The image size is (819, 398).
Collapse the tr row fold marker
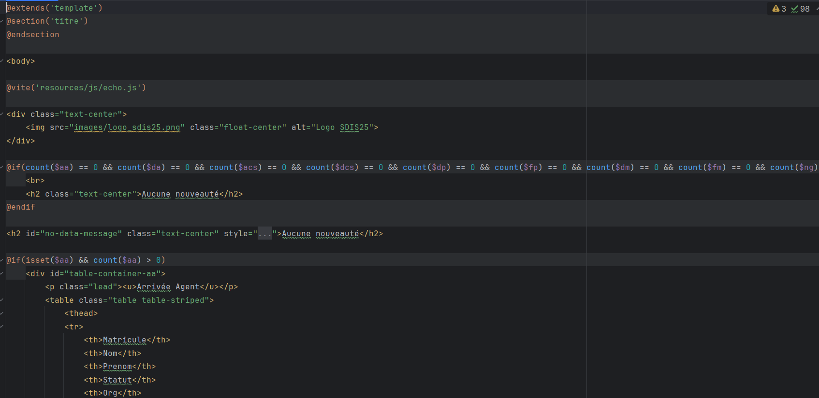(2, 327)
